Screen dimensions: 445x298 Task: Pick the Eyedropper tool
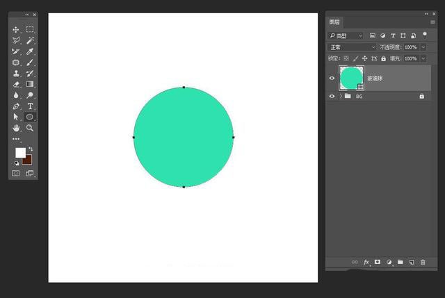(30, 51)
